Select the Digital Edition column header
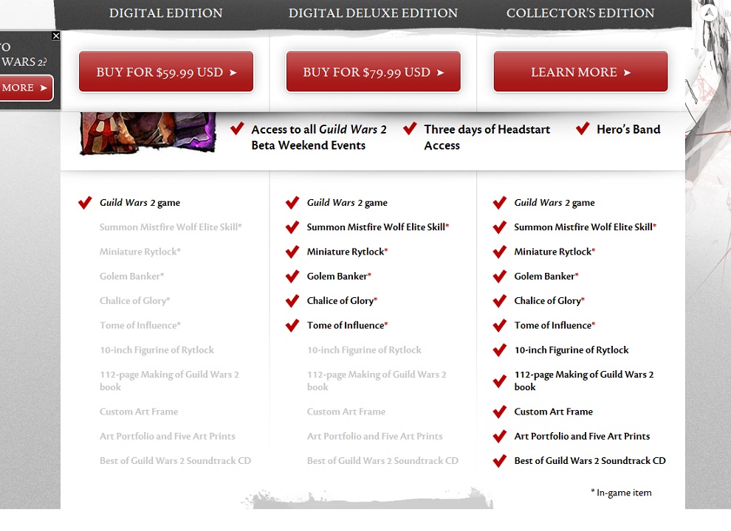This screenshot has height=531, width=731. pos(165,13)
